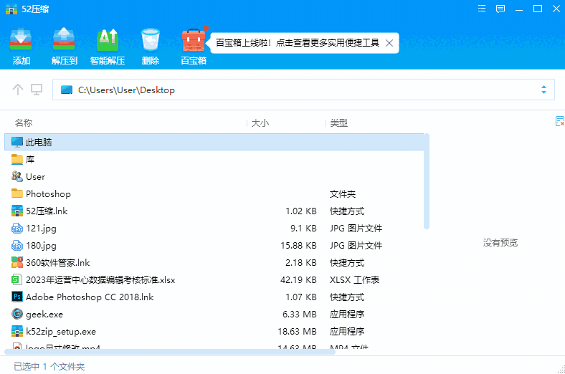Click the Adobe Photoshop Ps icon
The height and width of the screenshot is (374, 565).
click(17, 297)
